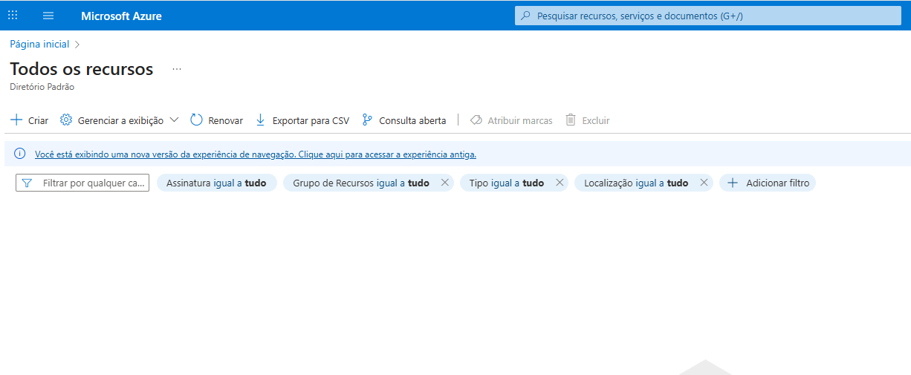Open the Tipo igual a tudo filter
911x375 pixels.
point(507,183)
